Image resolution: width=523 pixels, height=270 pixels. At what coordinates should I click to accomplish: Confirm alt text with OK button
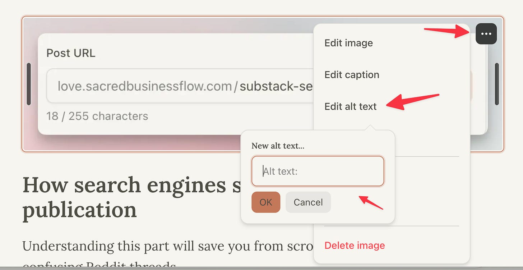(x=266, y=202)
